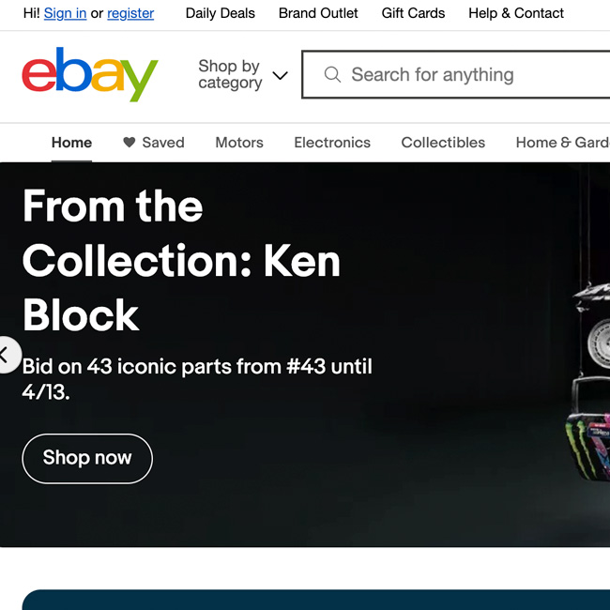
Task: Expand the Shop by category dropdown
Action: [229, 75]
